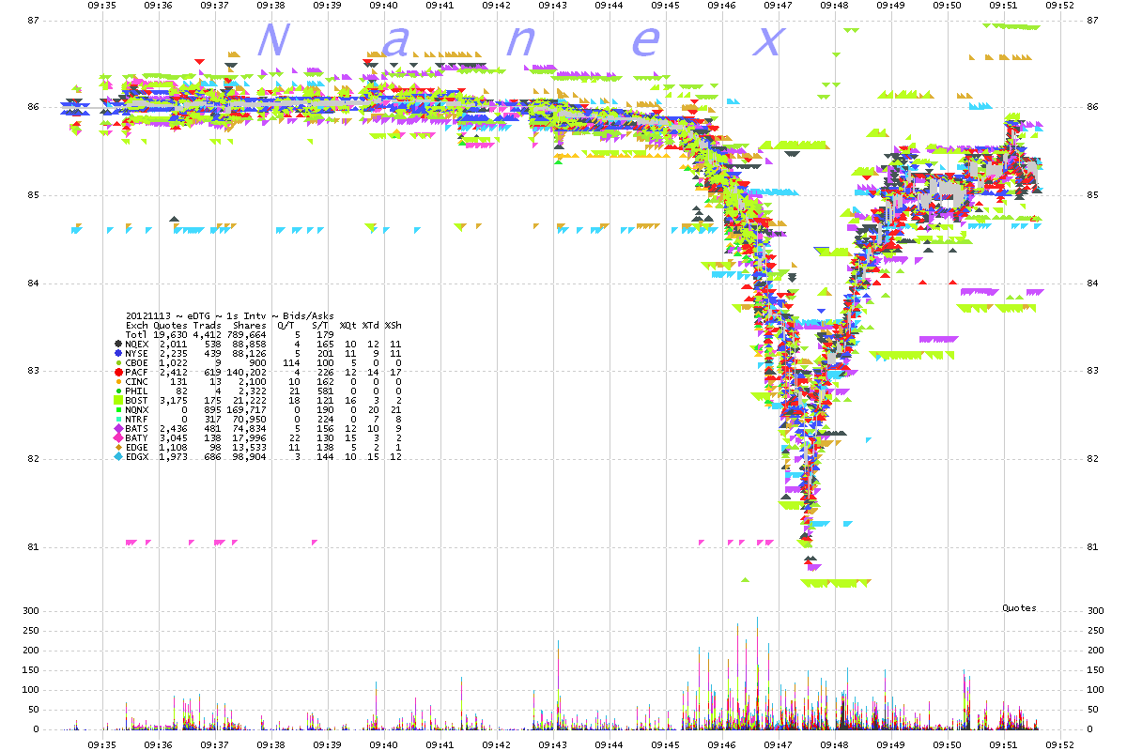Click PACF shares value '140,202'
Screen dimensions: 1127x751
[246, 374]
